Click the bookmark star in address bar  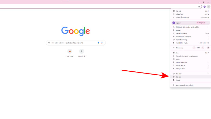click(x=199, y=7)
